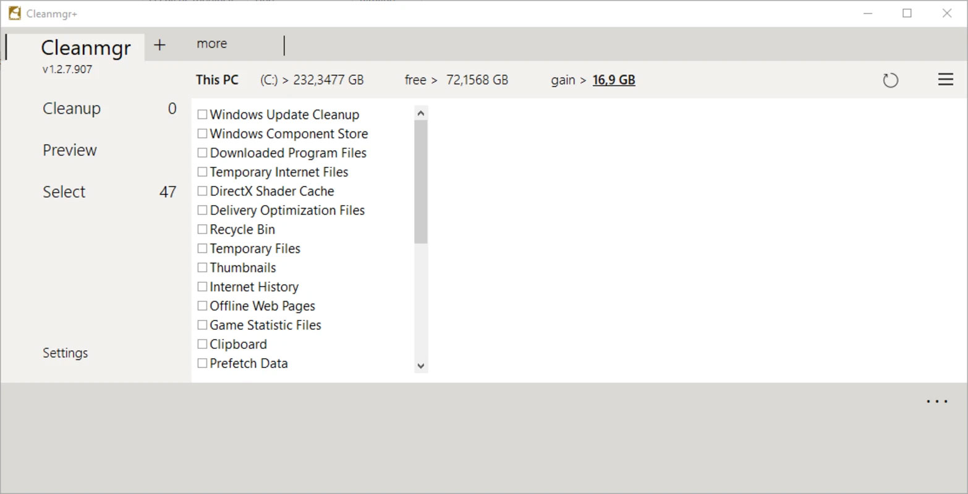Tick Game Statistic Files
968x494 pixels.
pyautogui.click(x=202, y=325)
